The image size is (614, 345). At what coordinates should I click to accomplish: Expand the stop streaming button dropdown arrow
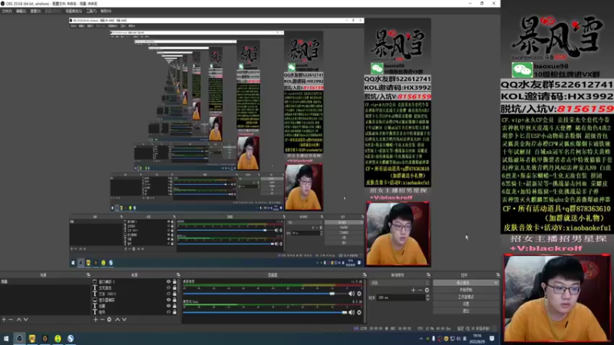click(496, 283)
